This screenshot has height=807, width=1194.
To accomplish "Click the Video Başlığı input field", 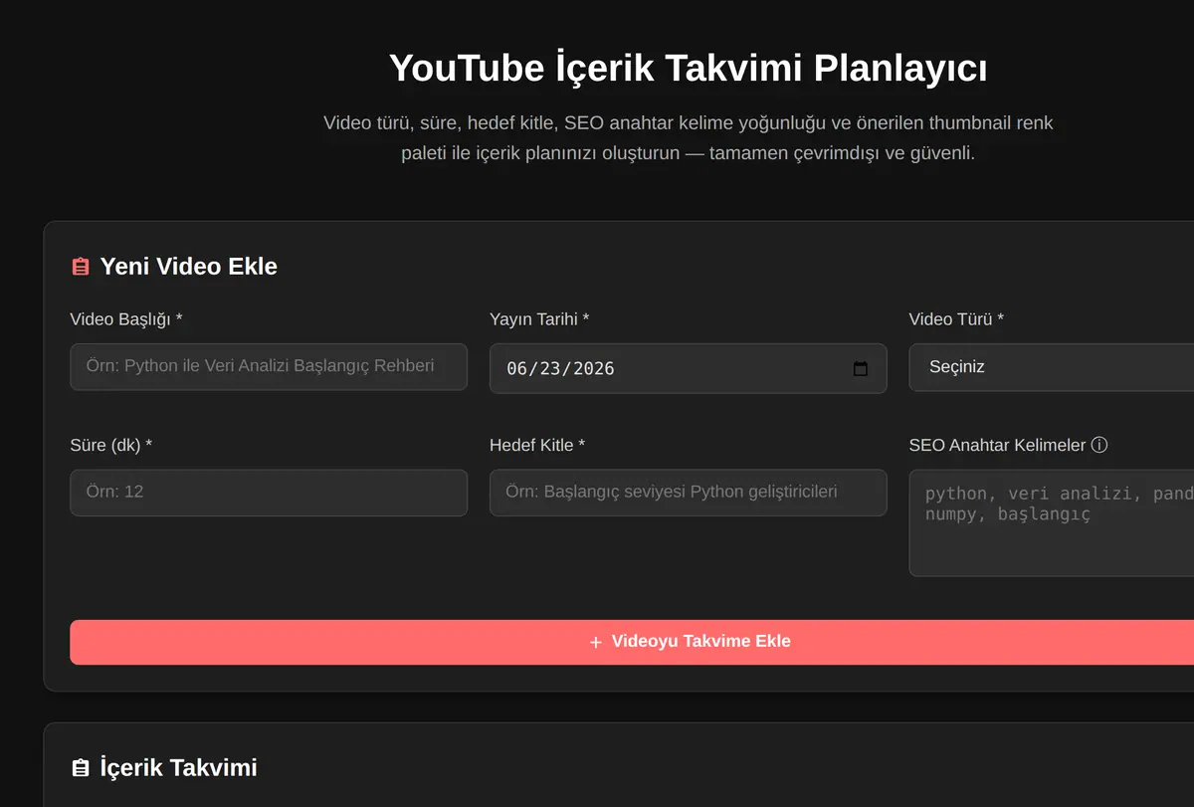I will click(x=269, y=367).
